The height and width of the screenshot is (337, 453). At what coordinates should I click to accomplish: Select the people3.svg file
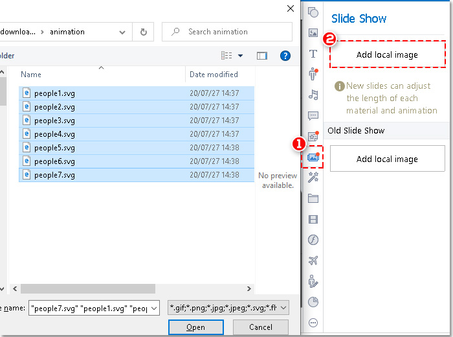point(137,121)
